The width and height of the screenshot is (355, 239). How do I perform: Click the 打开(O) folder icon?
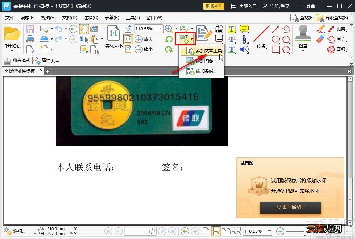pos(12,34)
